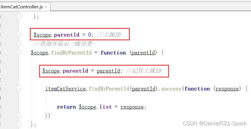251x129 pixels.
Task: Place cursor on comment //上级ID
Action: click(109, 35)
